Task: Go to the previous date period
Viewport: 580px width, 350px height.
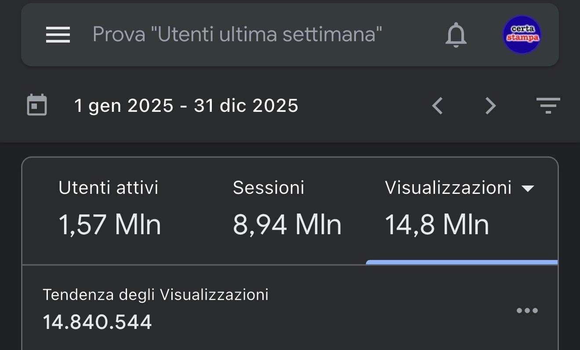Action: (x=437, y=106)
